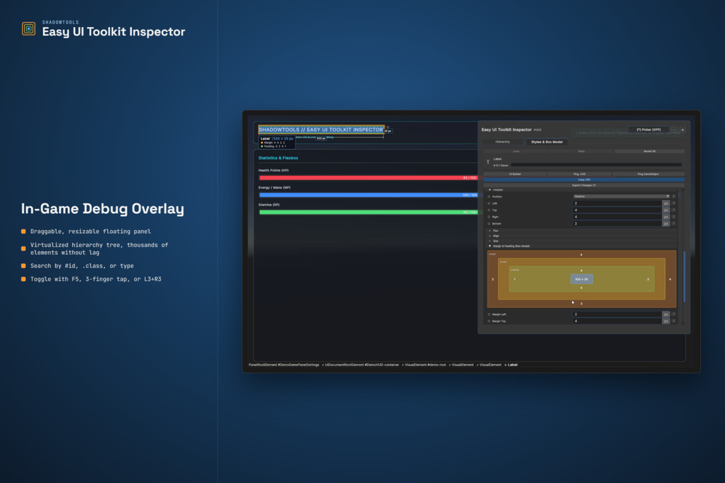Image resolution: width=725 pixels, height=483 pixels.
Task: Switch to Styles & Box Model tab
Action: 547,142
